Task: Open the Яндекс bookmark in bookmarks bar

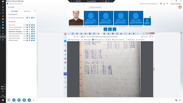Action: pyautogui.click(x=108, y=39)
